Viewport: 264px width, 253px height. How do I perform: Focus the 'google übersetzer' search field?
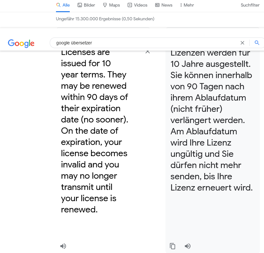click(x=145, y=43)
